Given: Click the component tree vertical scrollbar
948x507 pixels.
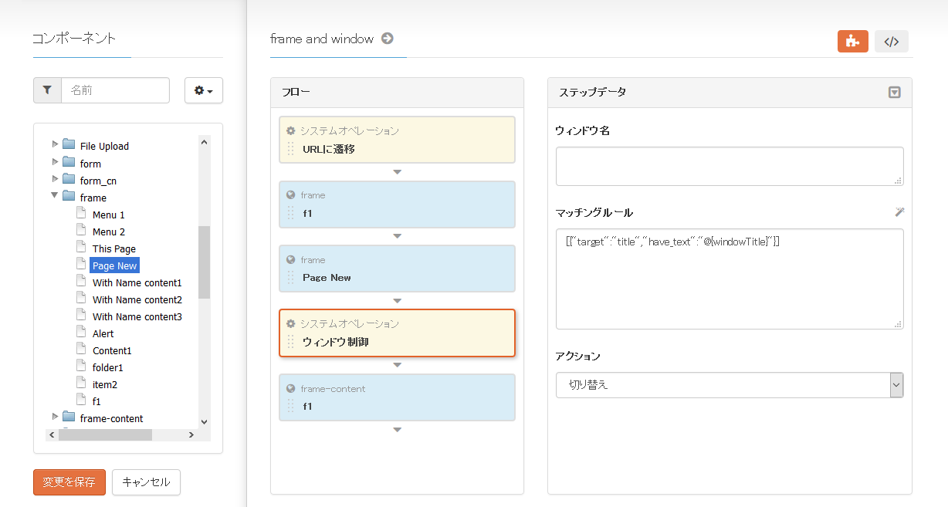Looking at the screenshot, I should point(204,262).
